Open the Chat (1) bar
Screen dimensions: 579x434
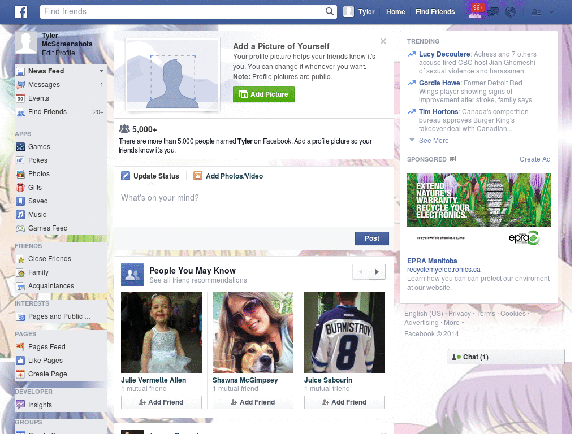pos(506,357)
